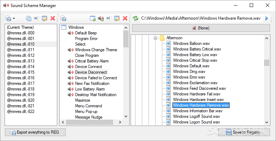Select the Message Nudge event
This screenshot has height=141, width=276.
pos(89,117)
